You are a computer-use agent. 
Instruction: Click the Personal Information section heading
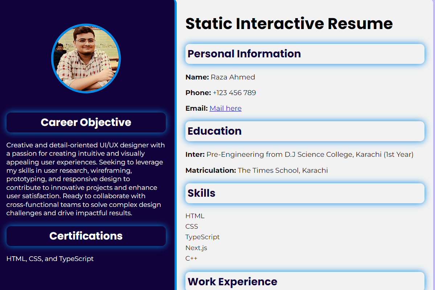click(x=305, y=54)
